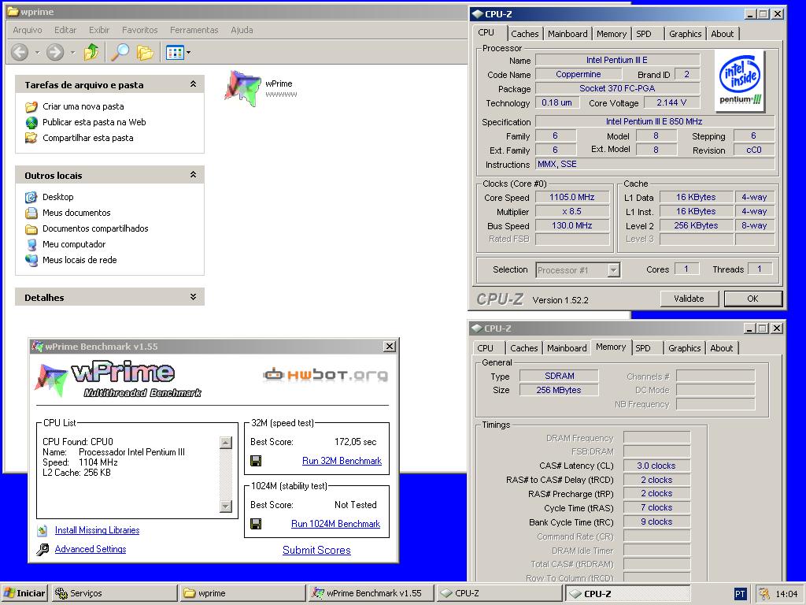
Task: Open the Back button history dropdown arrow
Action: pos(37,53)
